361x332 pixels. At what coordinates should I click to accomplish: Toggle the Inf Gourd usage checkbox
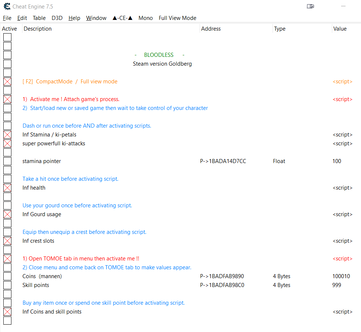click(x=7, y=214)
